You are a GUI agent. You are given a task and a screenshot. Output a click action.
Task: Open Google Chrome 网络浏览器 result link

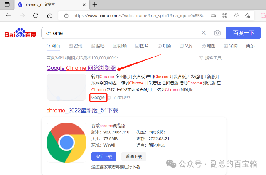click(81, 68)
